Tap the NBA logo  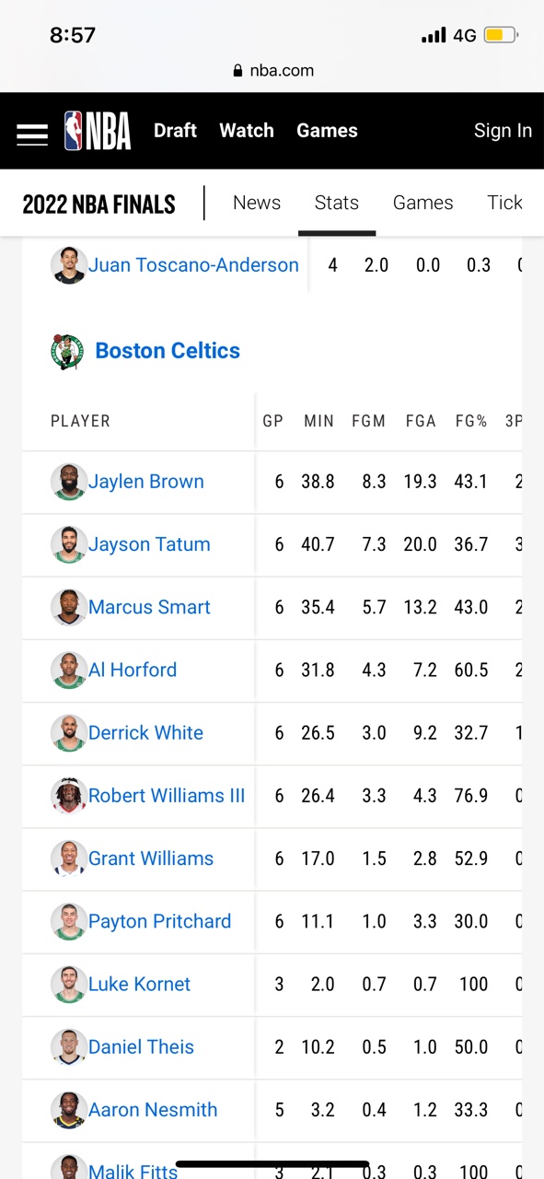coord(98,131)
